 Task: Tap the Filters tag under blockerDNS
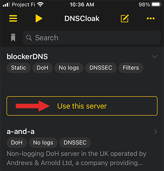tap(131, 68)
